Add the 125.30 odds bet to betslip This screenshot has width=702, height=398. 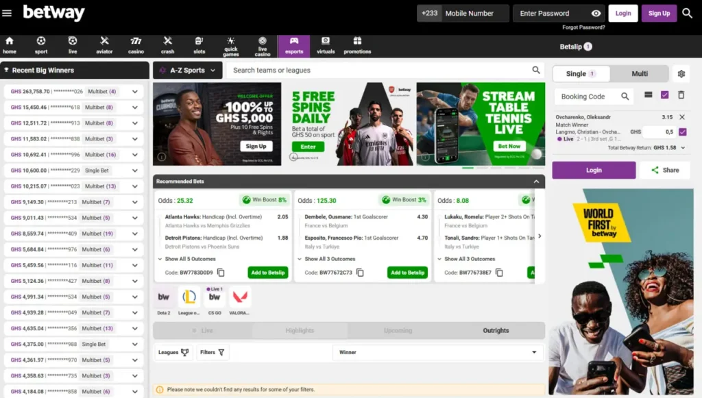407,273
